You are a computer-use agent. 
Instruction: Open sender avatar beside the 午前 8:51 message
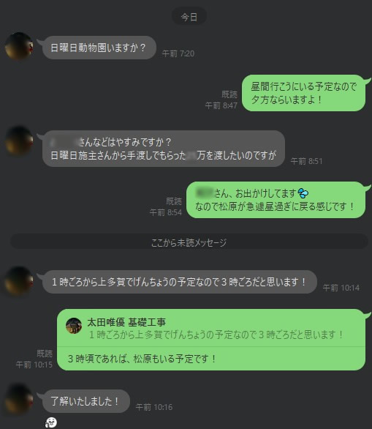click(19, 140)
